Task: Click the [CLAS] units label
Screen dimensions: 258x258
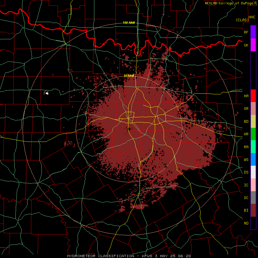Action: (242, 20)
